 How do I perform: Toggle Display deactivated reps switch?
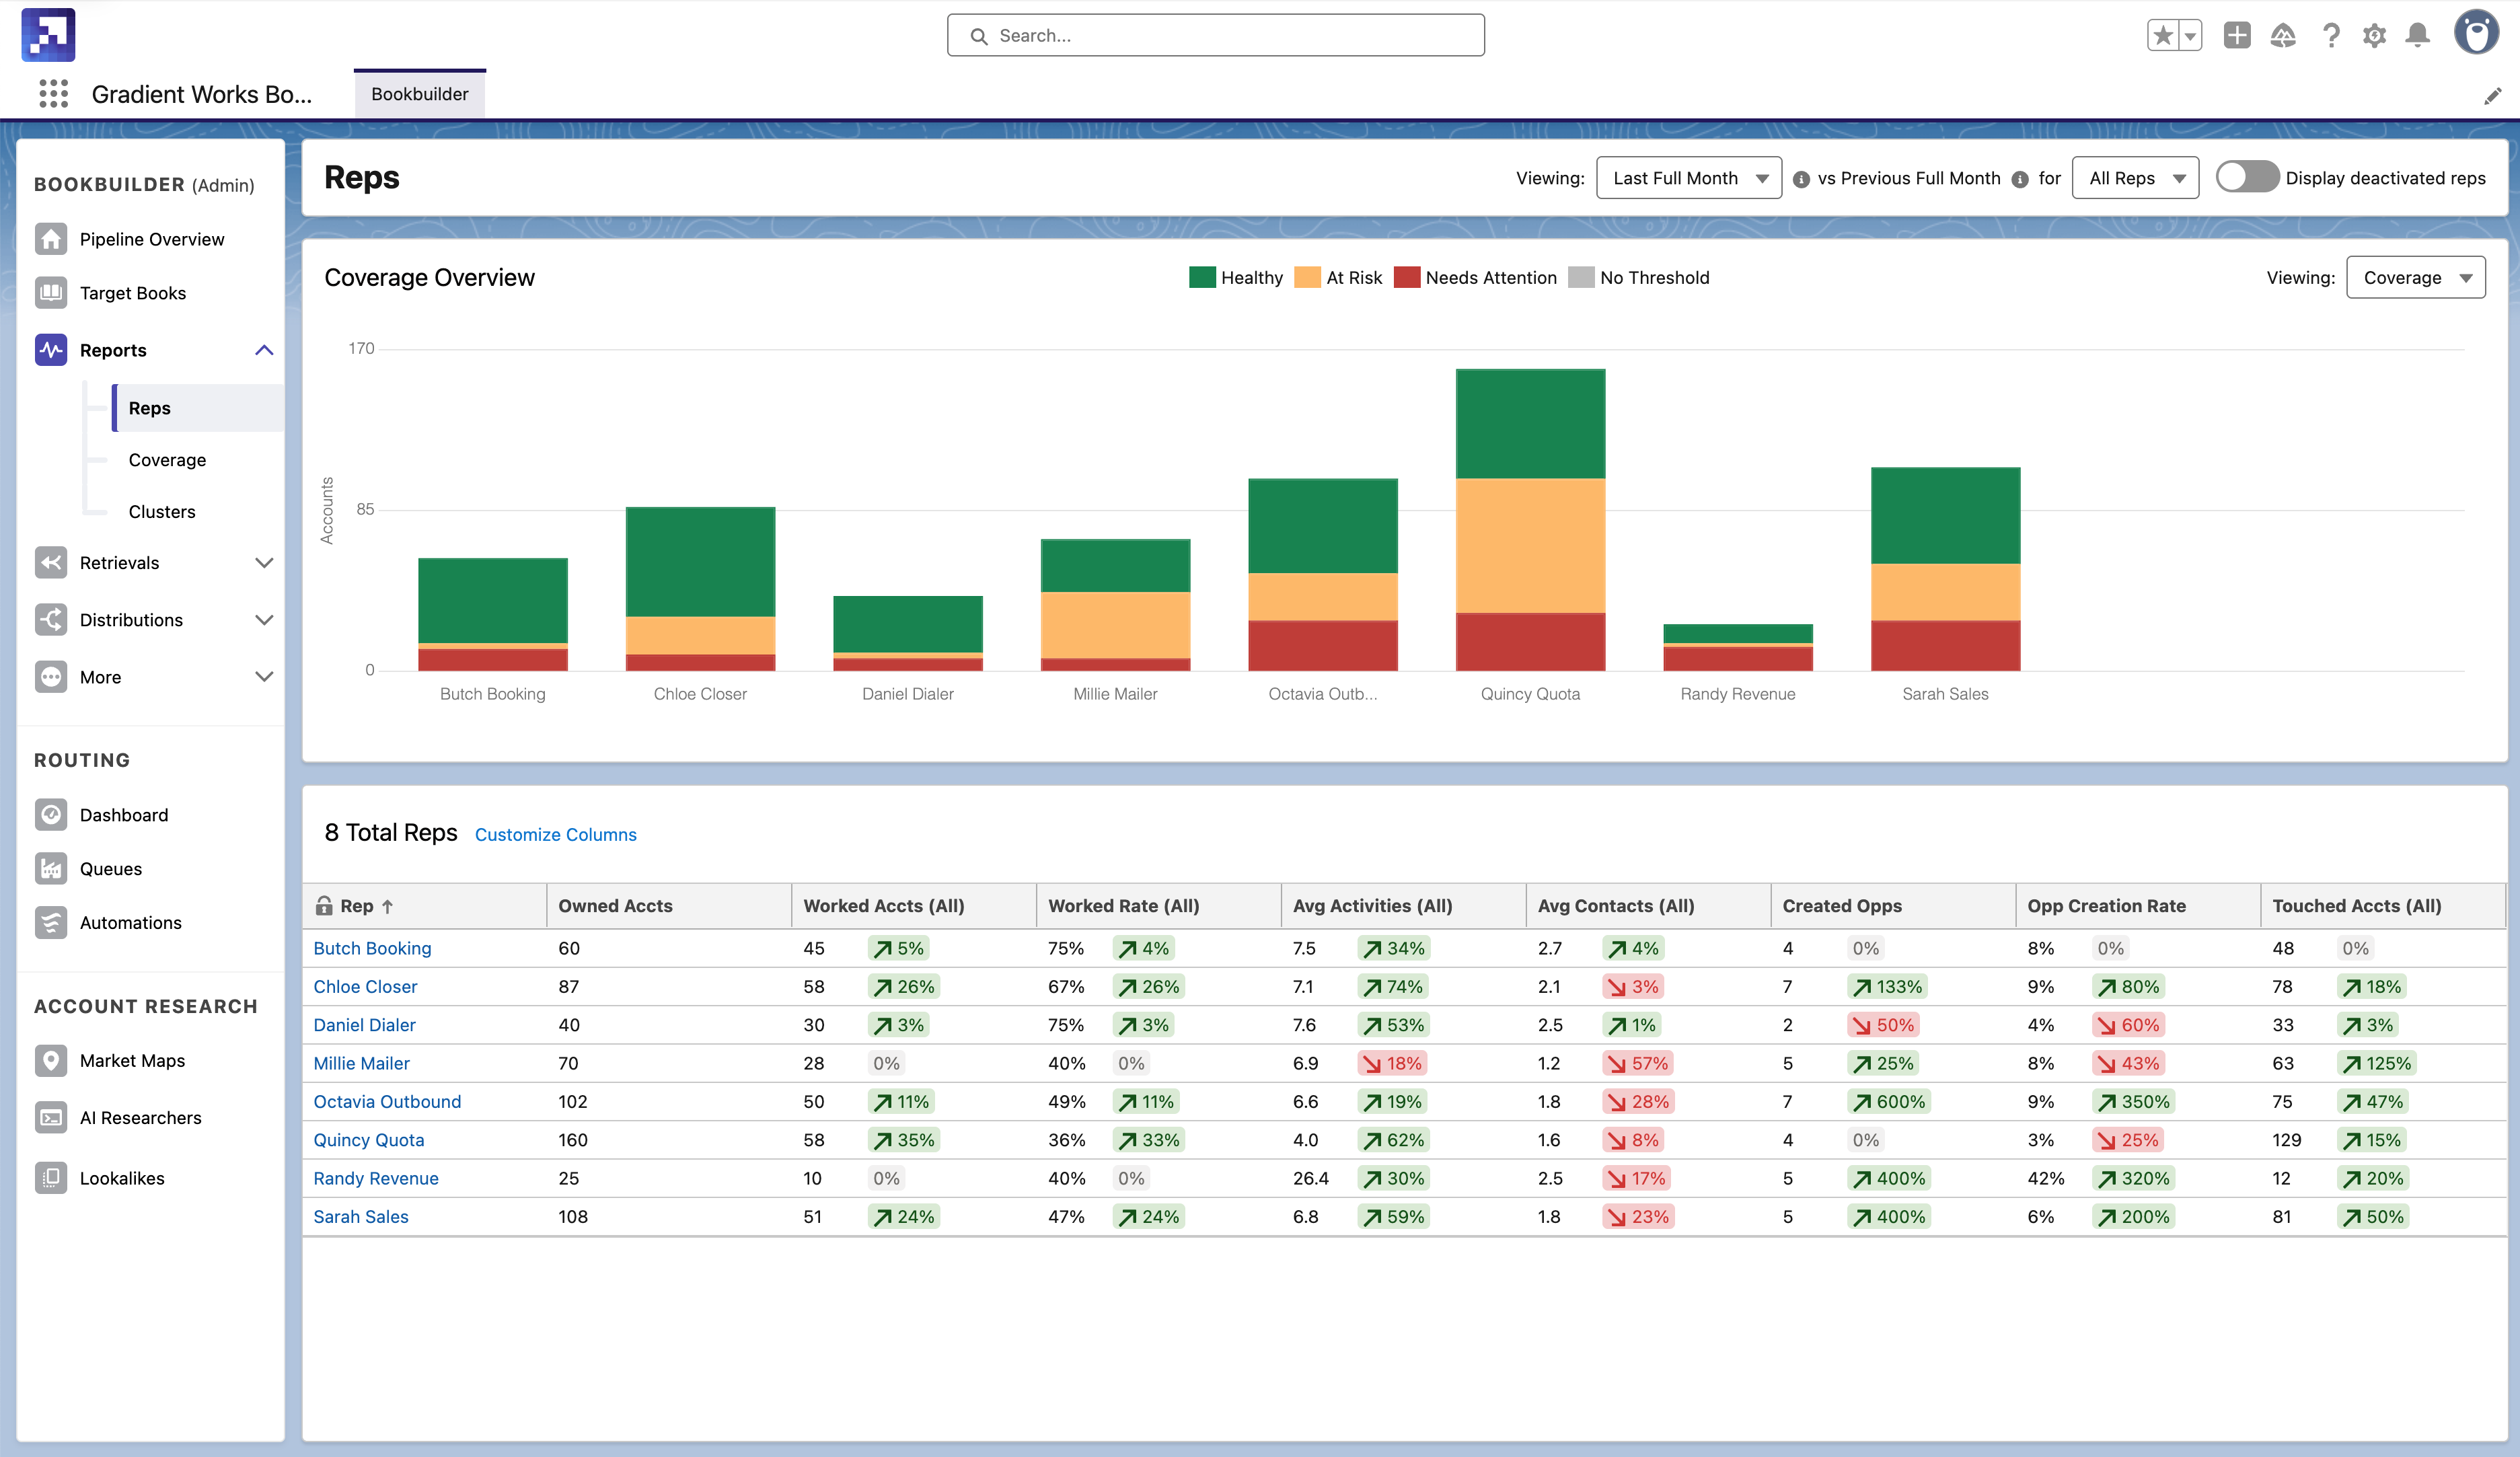pyautogui.click(x=2246, y=178)
